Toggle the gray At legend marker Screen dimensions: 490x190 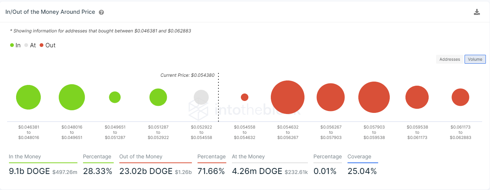pyautogui.click(x=26, y=45)
